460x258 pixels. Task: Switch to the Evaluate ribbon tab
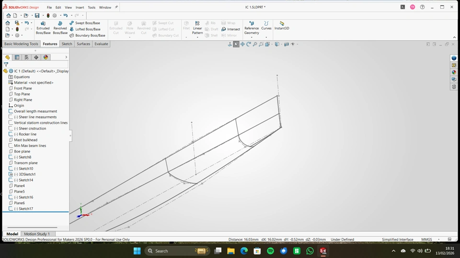click(x=101, y=44)
